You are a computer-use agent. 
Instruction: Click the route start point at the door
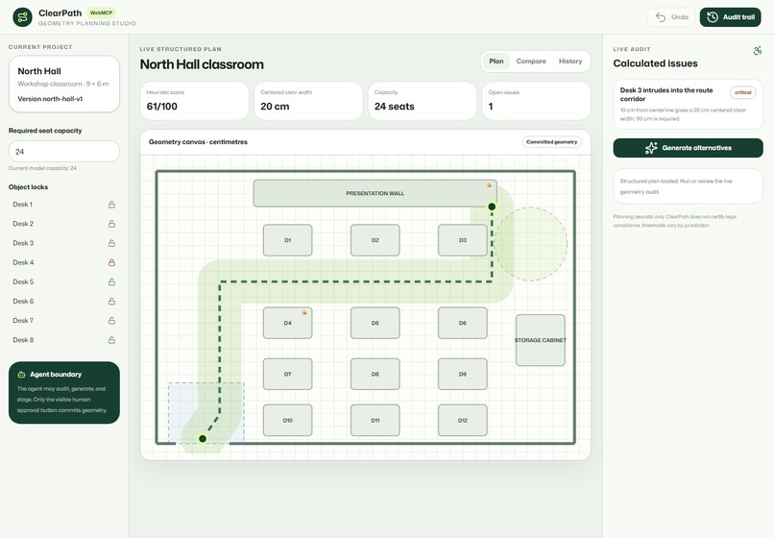tap(203, 439)
